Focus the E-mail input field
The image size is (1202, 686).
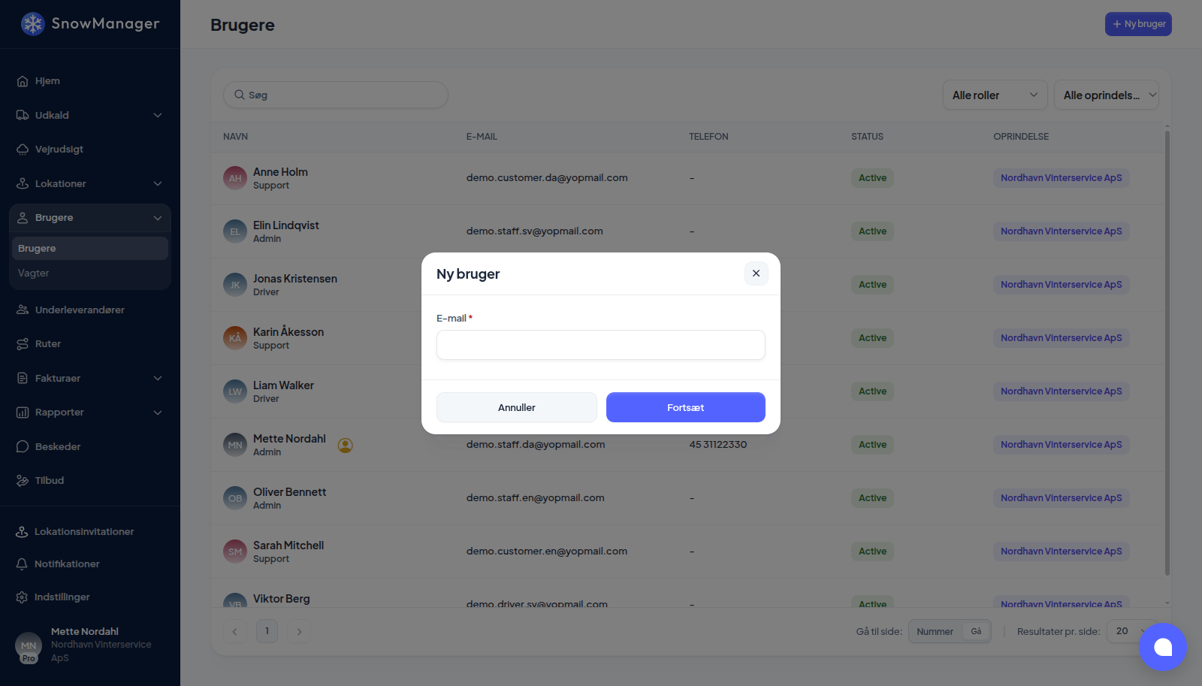[x=601, y=345]
